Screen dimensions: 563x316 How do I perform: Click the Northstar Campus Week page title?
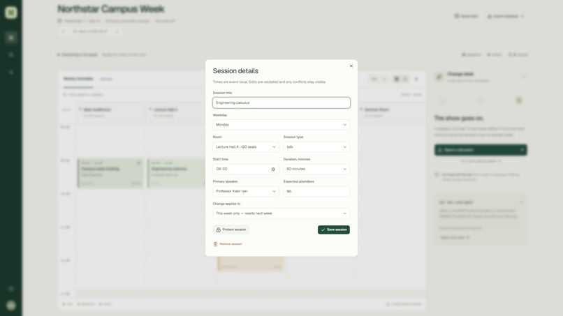[111, 8]
